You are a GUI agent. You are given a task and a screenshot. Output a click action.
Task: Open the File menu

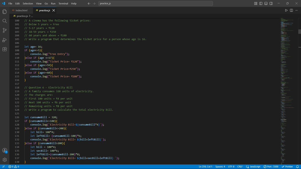[x=10, y=4]
